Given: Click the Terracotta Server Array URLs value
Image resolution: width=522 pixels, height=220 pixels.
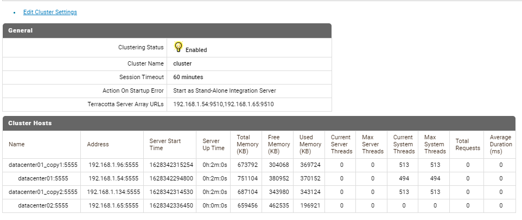Looking at the screenshot, I should tap(223, 104).
